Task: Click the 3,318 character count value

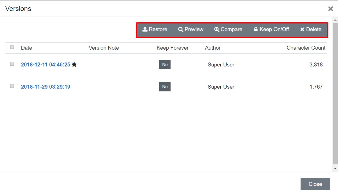Action: point(316,64)
